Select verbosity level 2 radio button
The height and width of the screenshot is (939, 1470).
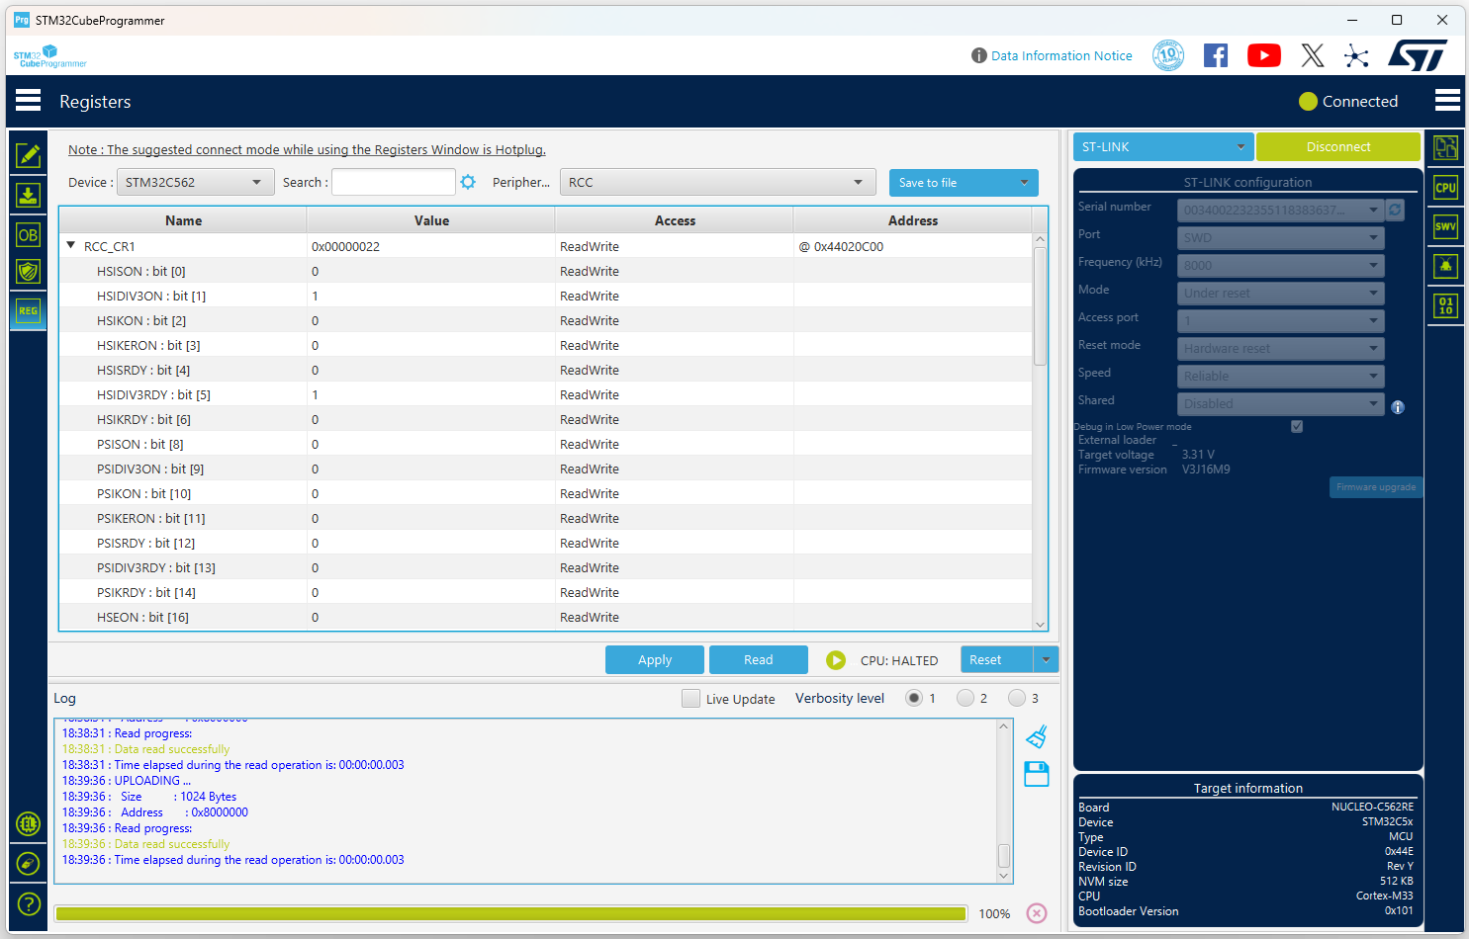(965, 698)
